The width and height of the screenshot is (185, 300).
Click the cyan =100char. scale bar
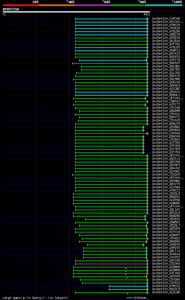pyautogui.click(x=129, y=298)
